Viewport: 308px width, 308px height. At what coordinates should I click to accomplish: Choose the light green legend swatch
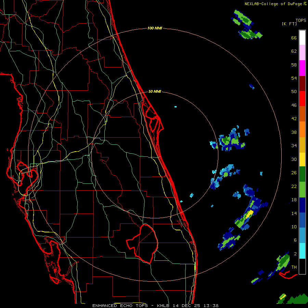tap(302, 190)
